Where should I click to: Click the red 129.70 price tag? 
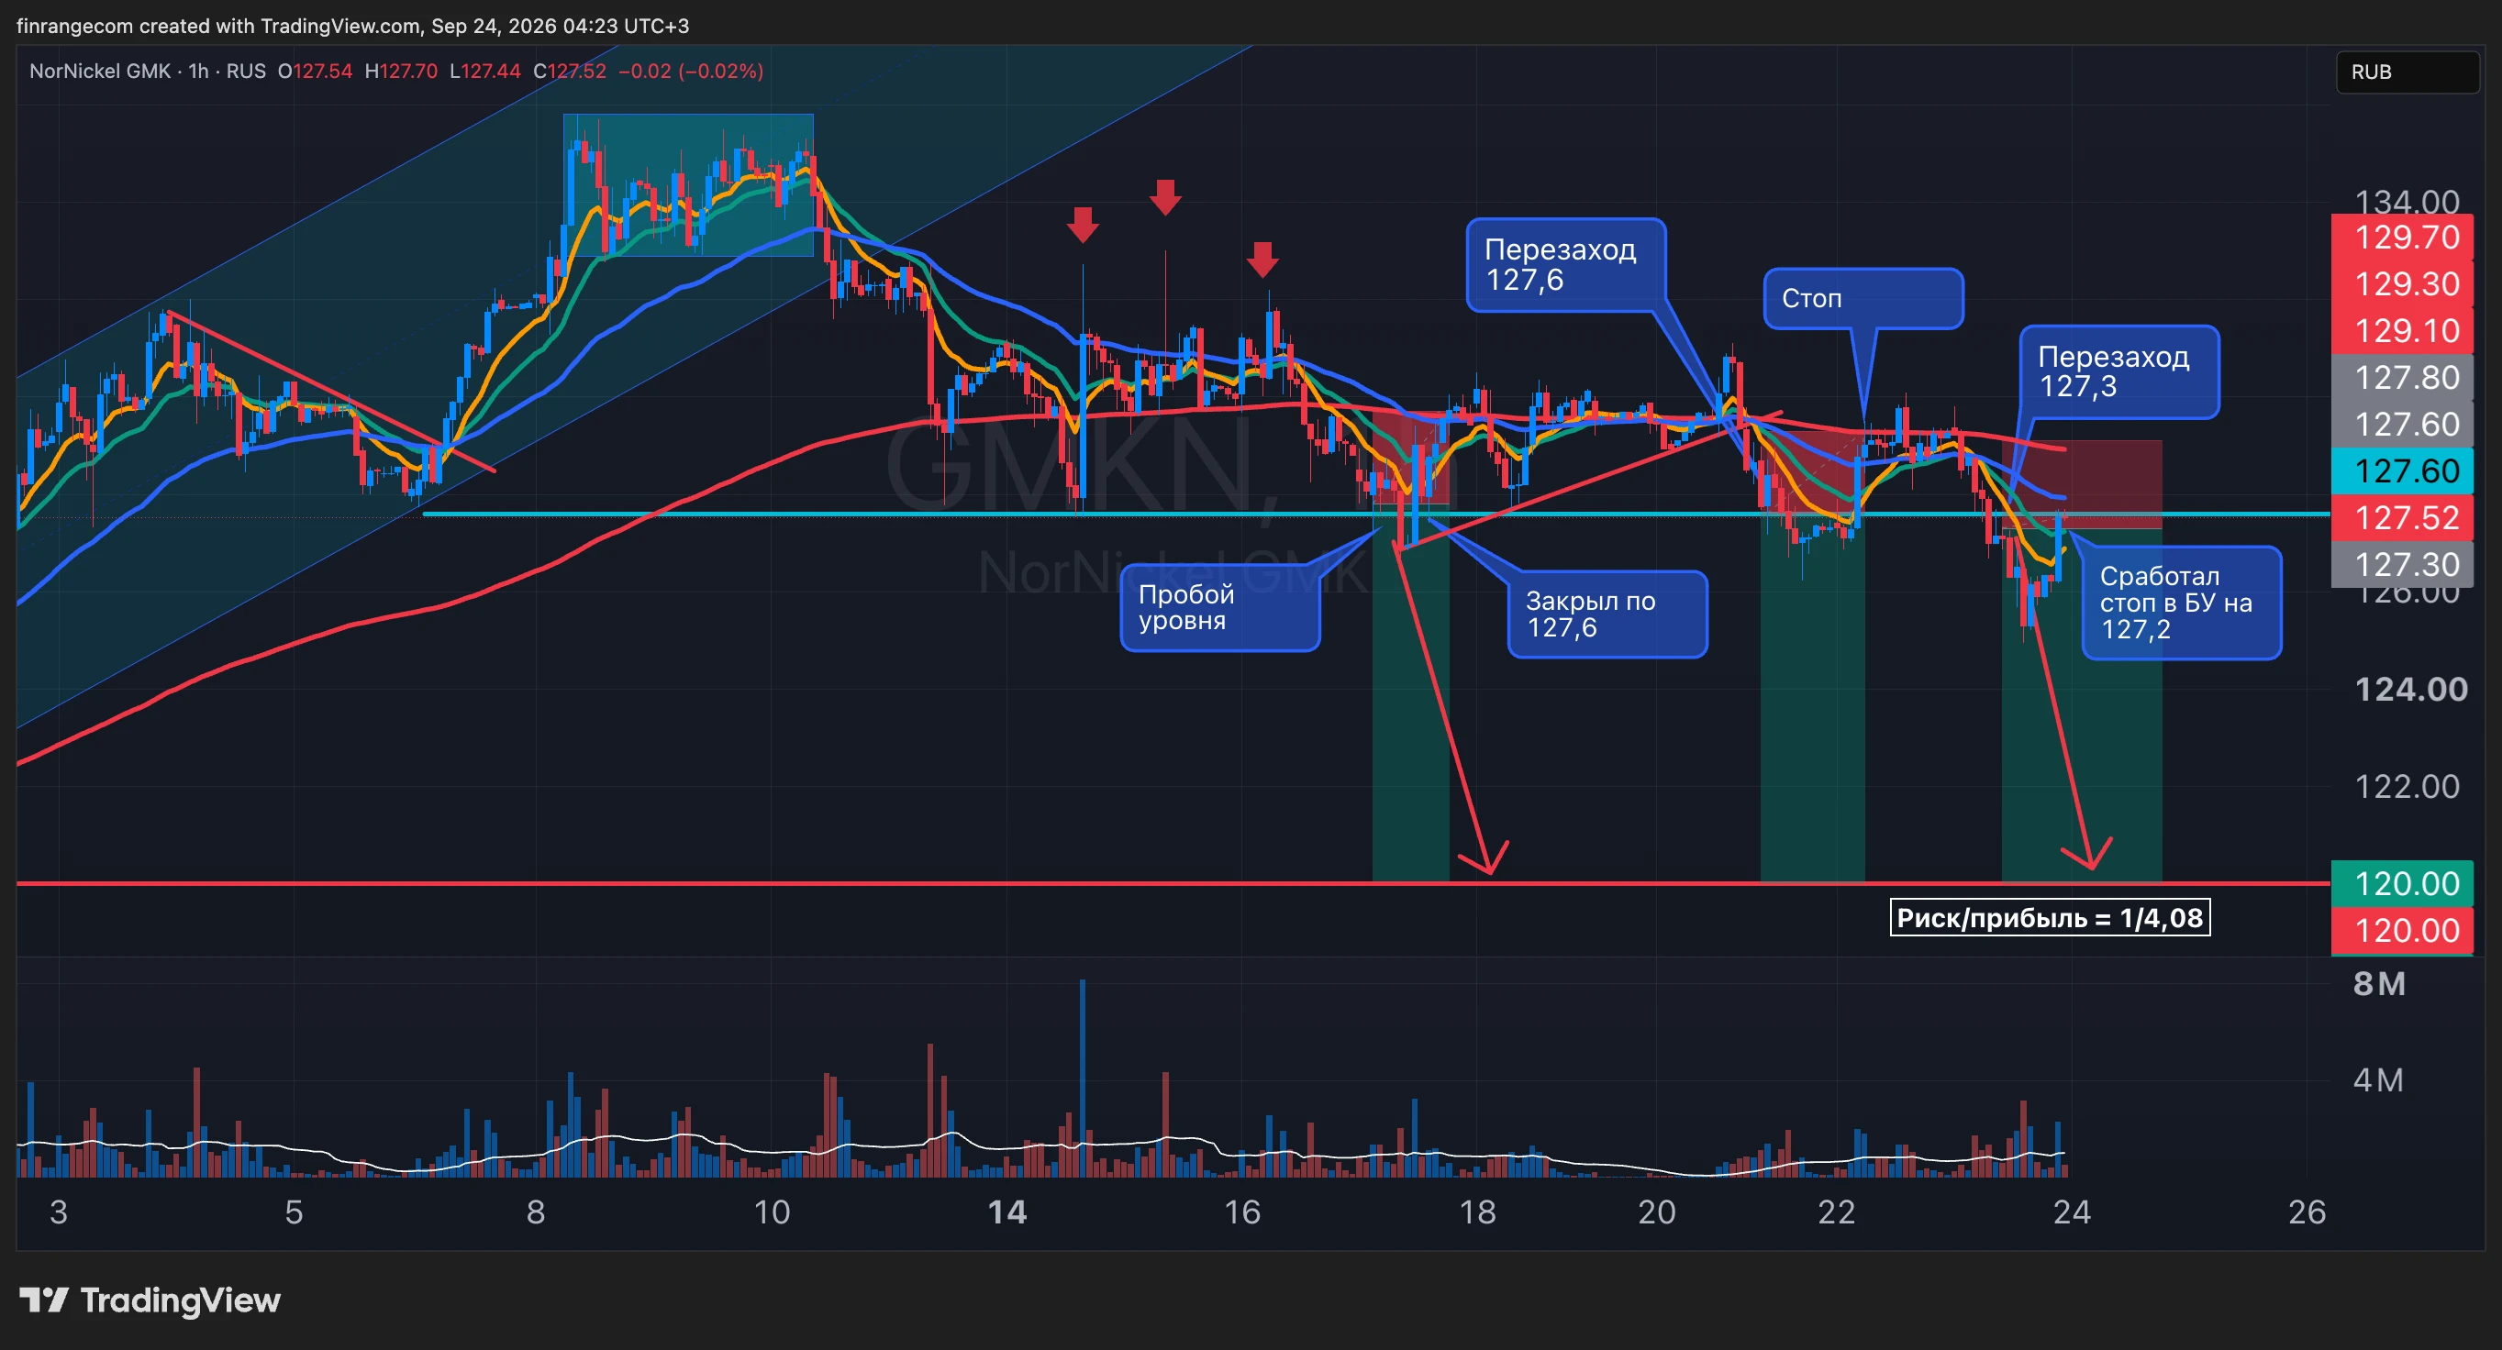pos(2403,237)
